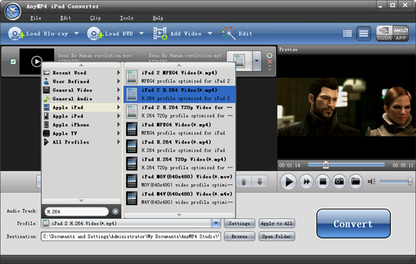This screenshot has width=416, height=264.
Task: Take a snapshot of preview
Action: [x=339, y=182]
